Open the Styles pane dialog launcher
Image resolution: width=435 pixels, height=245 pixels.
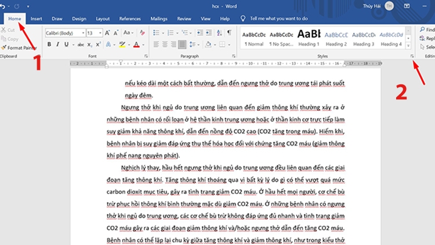click(412, 56)
